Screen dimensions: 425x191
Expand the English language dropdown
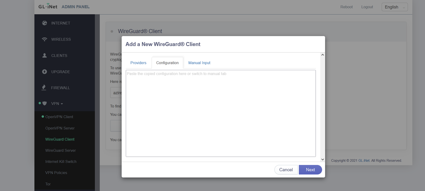394,7
